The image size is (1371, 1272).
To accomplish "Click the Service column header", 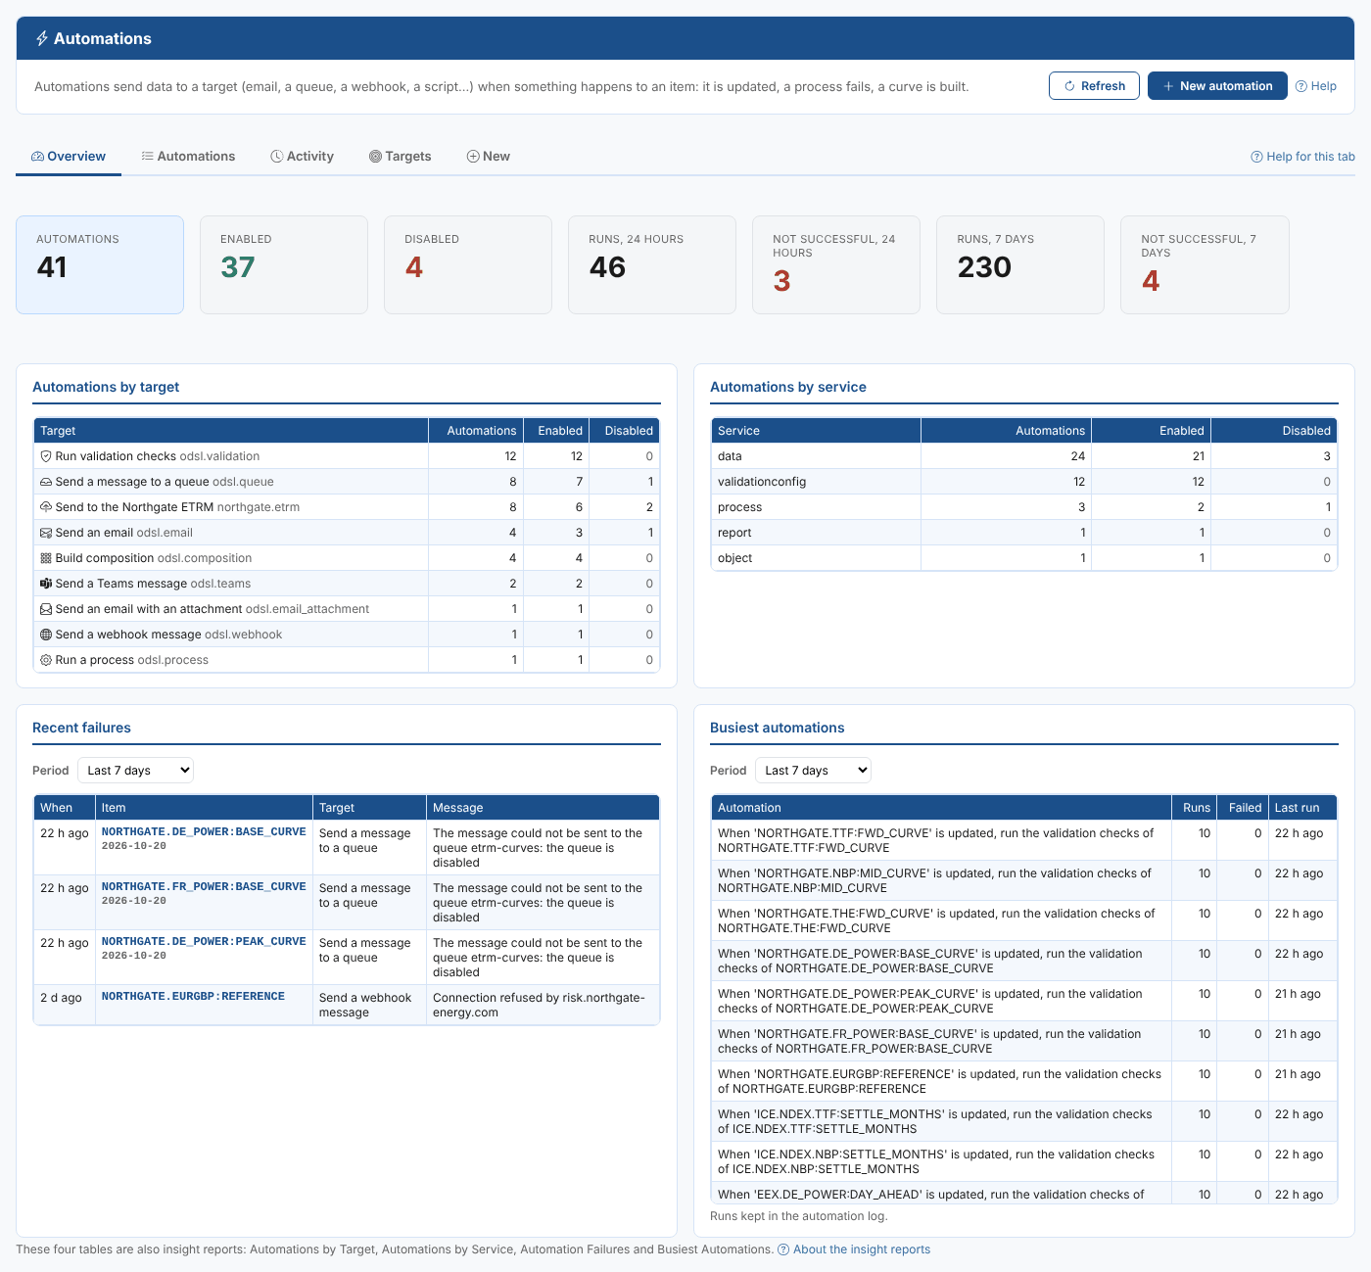I will click(x=816, y=431).
